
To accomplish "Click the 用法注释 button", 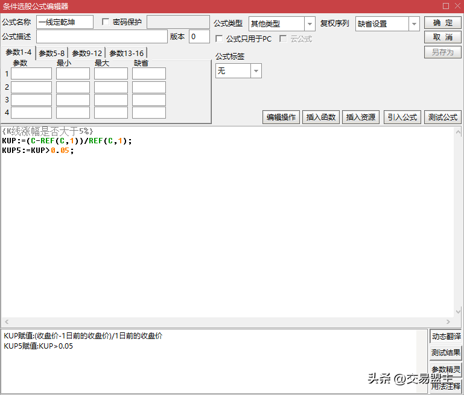I will [x=446, y=386].
